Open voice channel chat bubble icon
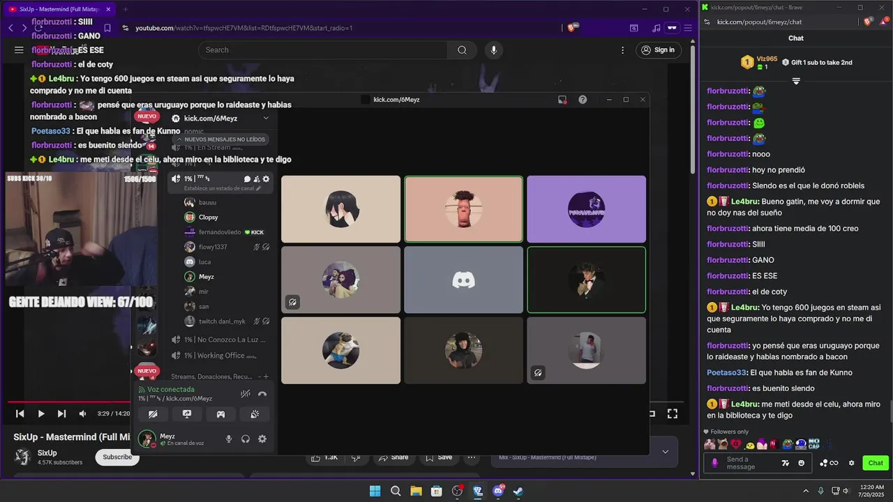This screenshot has height=502, width=893. point(247,179)
